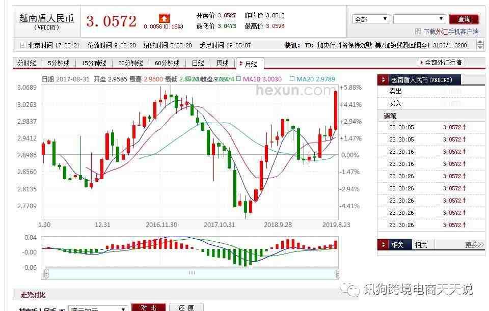
Task: Switch to the 5分钟线 chart tab
Action: click(x=59, y=63)
